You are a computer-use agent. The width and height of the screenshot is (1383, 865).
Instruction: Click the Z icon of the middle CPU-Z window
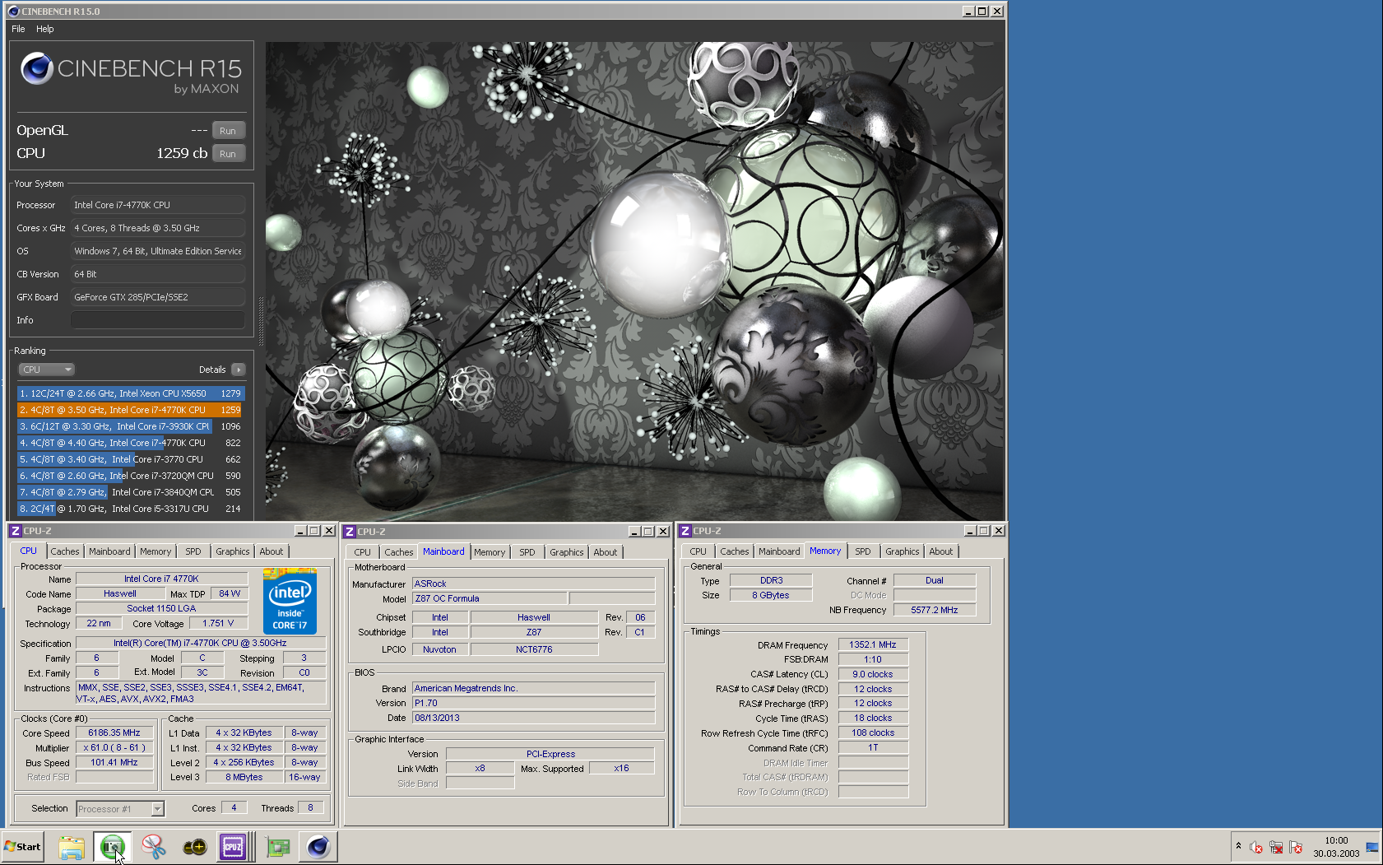coord(350,532)
